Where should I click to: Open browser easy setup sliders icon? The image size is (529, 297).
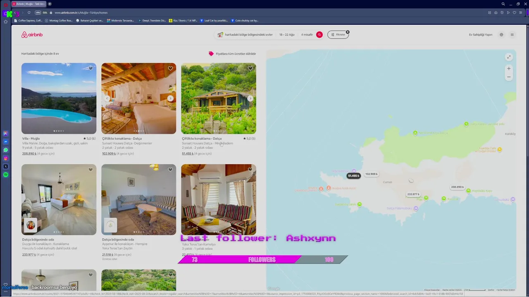[521, 12]
